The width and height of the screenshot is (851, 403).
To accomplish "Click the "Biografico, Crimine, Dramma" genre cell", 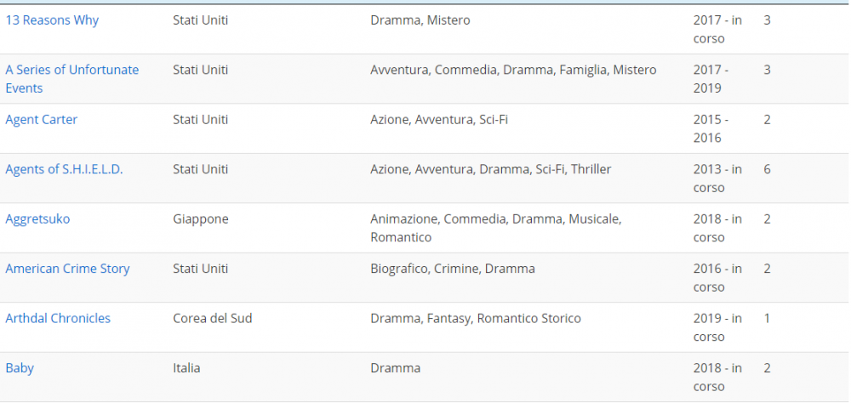I will click(x=452, y=269).
